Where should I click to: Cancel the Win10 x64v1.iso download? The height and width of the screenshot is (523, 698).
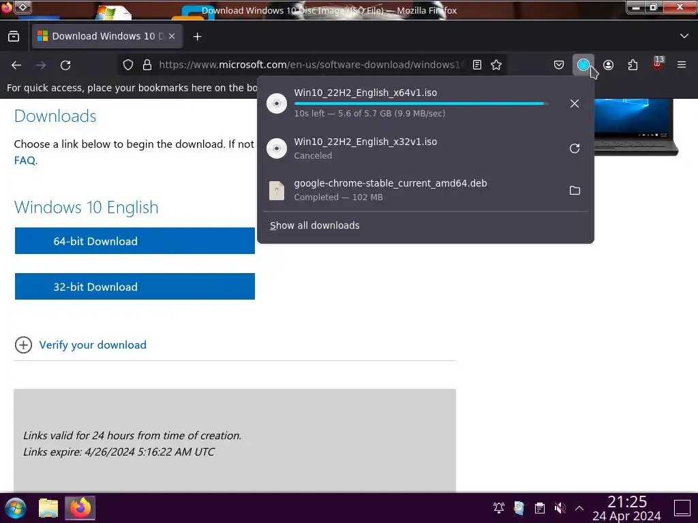[x=574, y=104]
